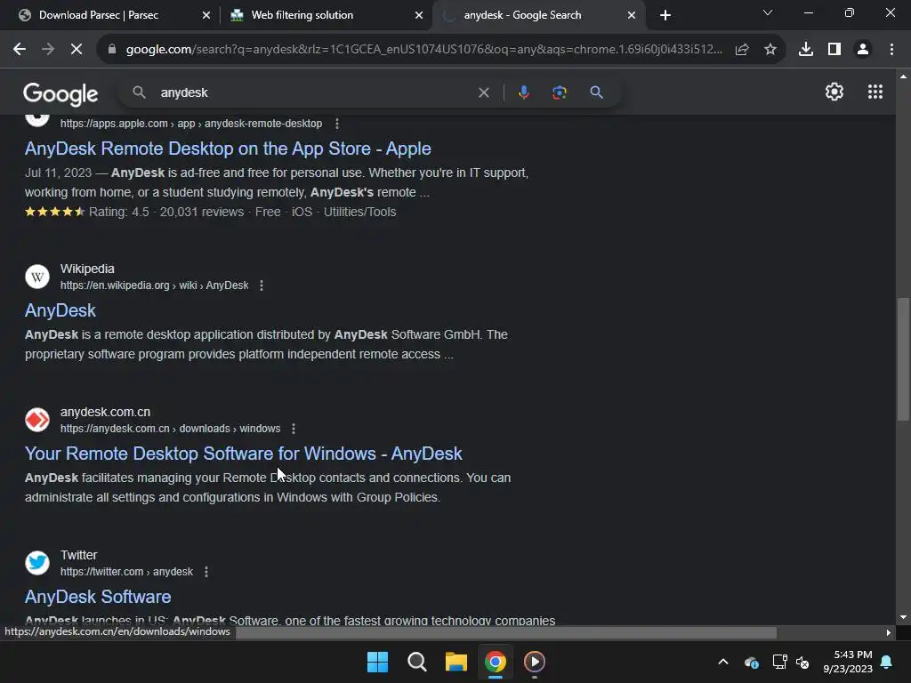Screen dimensions: 911x683
Task: Open more options for Twitter result
Action: (x=206, y=572)
